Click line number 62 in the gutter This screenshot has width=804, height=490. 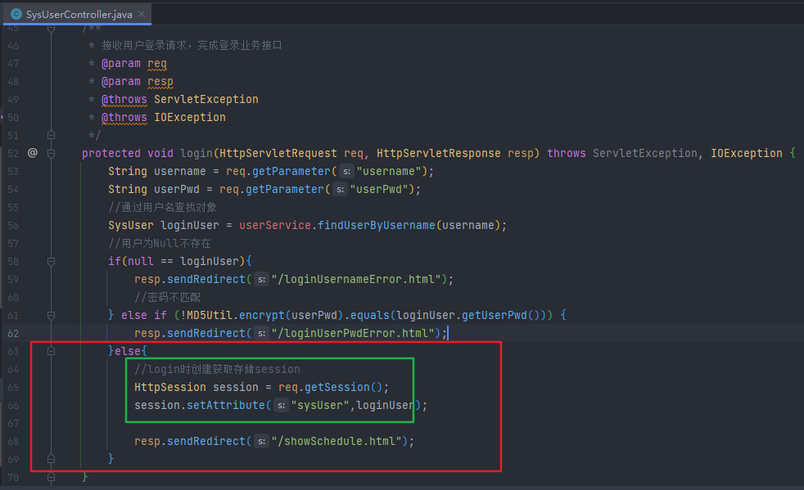(13, 333)
